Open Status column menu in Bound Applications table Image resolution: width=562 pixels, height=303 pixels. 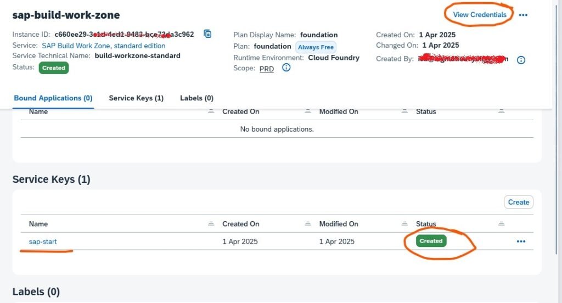(x=501, y=111)
